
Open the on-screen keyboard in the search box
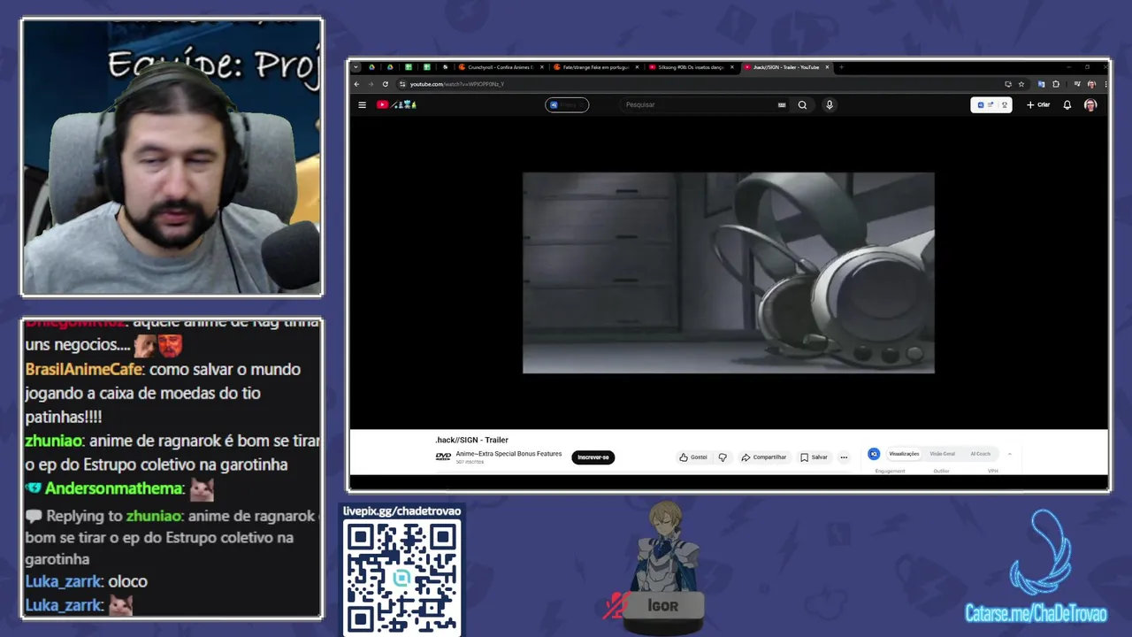coord(782,104)
